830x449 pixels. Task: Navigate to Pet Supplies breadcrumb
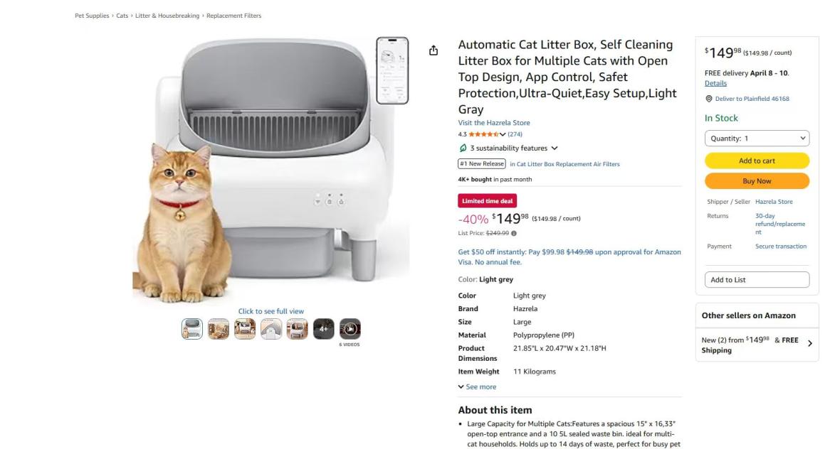pos(92,16)
